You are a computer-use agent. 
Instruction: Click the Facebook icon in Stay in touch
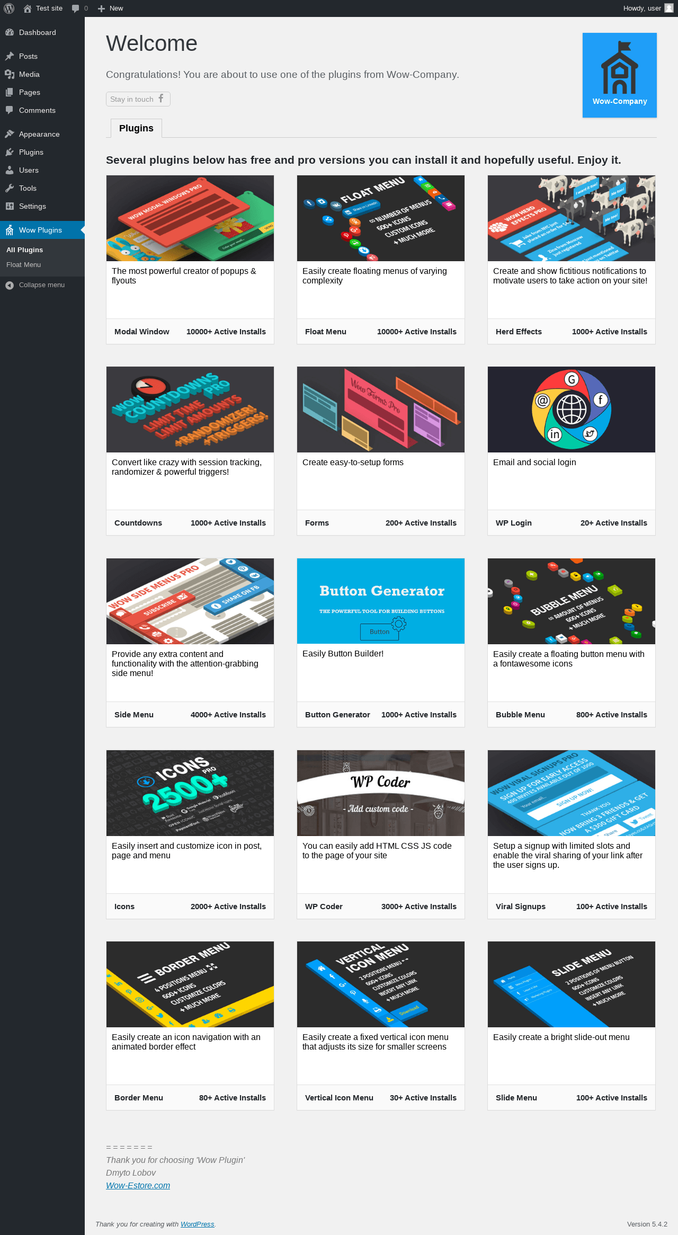click(x=161, y=99)
